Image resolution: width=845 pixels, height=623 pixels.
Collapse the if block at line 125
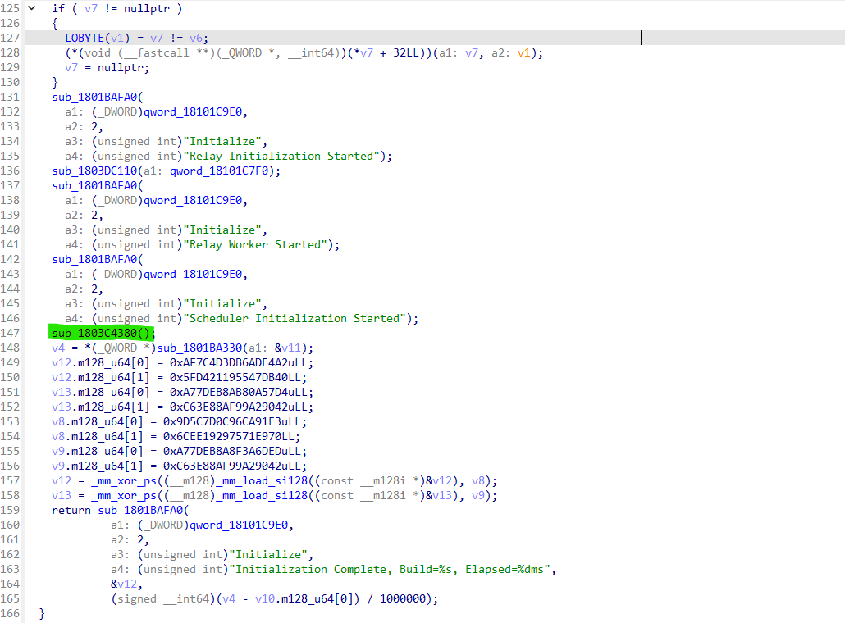click(32, 8)
